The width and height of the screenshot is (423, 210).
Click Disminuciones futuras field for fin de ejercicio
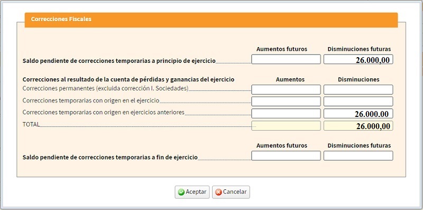(358, 156)
